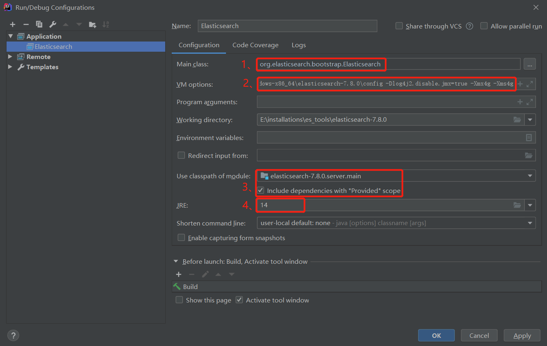Screen dimensions: 547x346
Task: Move configuration up arrow in left toolbar
Action: (x=66, y=24)
